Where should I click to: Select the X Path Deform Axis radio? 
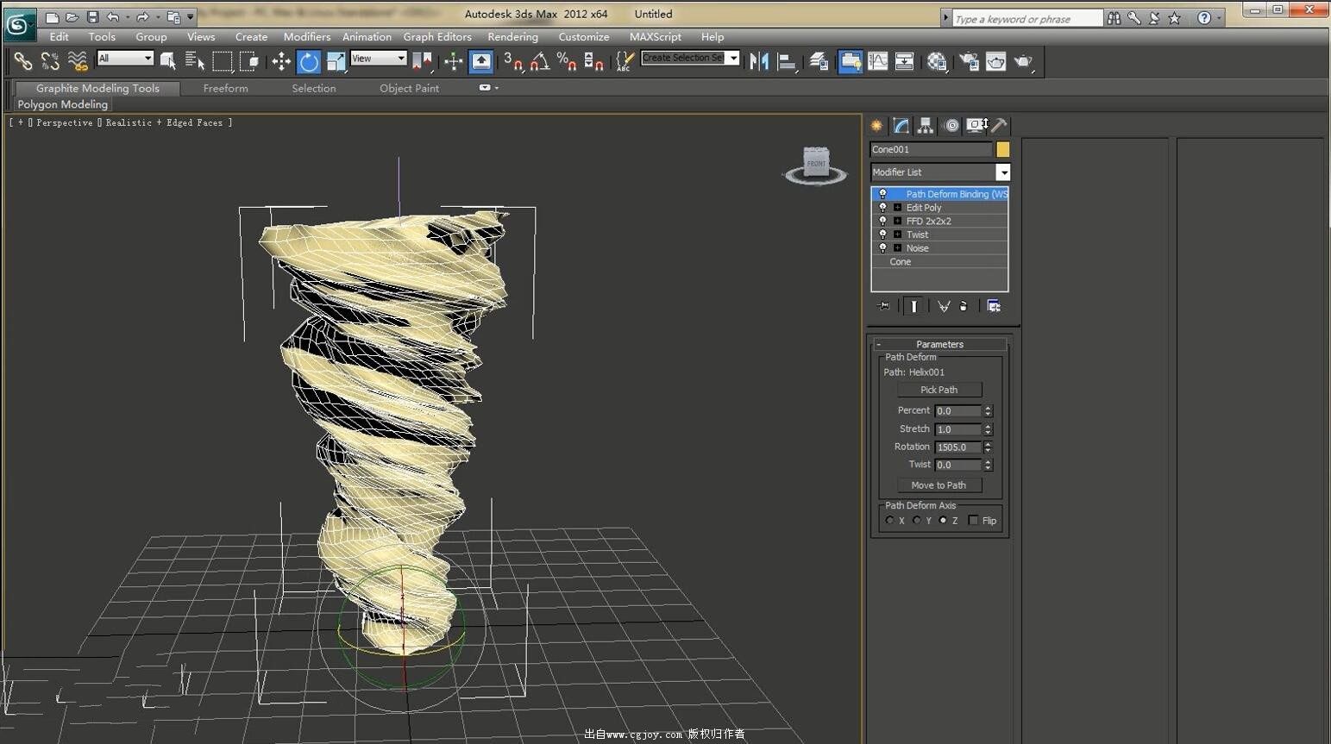click(x=889, y=521)
